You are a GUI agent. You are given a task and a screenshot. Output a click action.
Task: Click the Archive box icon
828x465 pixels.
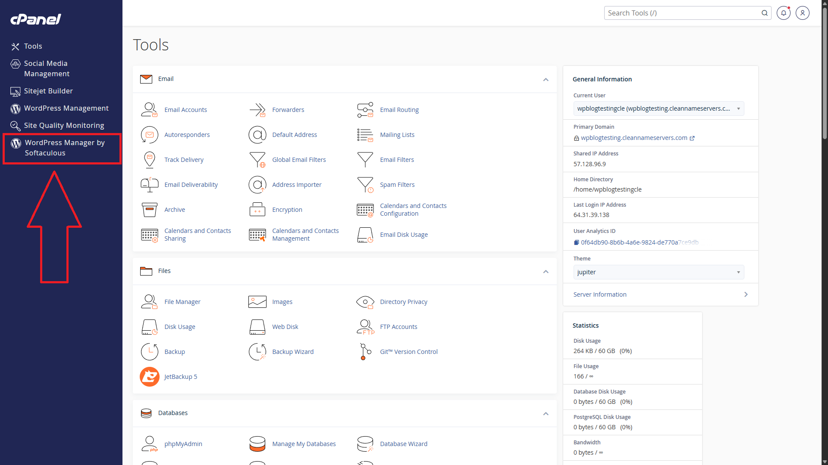pyautogui.click(x=149, y=210)
